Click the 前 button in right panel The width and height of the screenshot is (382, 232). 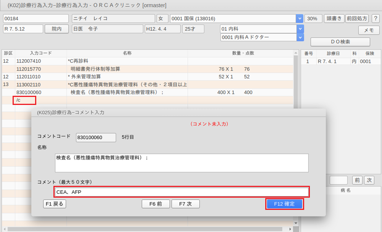[x=357, y=180]
